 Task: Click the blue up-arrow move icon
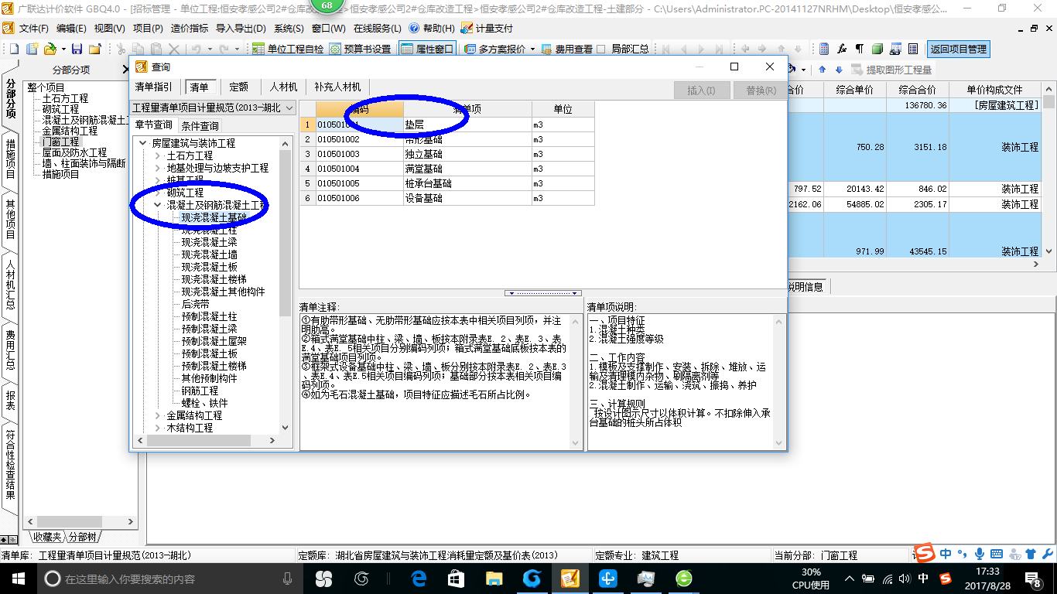click(822, 70)
